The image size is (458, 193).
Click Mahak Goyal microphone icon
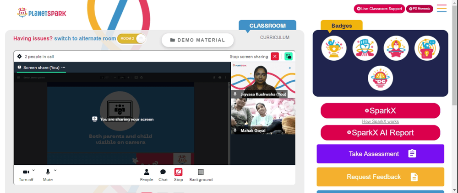pyautogui.click(x=235, y=130)
